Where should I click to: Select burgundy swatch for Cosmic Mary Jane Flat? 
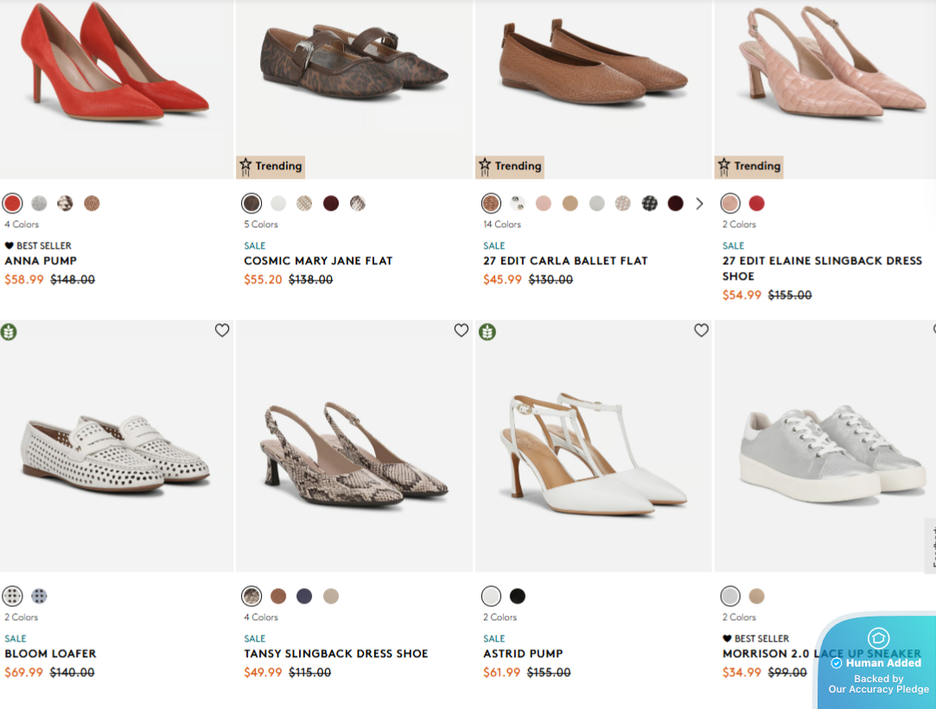331,203
